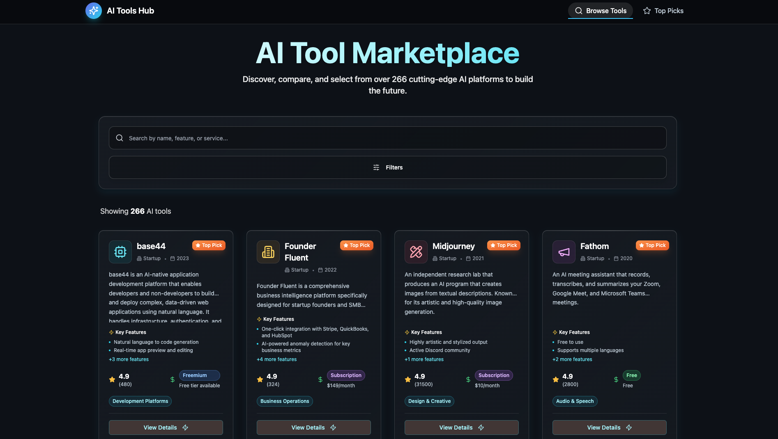Expand +1 more features on Midjourney

point(424,359)
